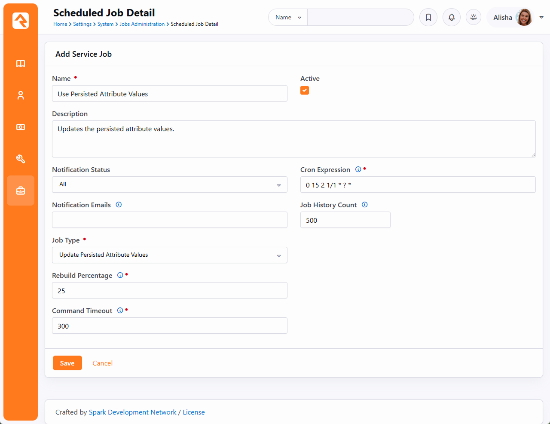Open the briefcase admin sidebar menu
This screenshot has height=424, width=550.
click(x=21, y=190)
